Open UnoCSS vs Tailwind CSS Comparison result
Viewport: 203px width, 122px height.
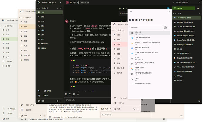150,43
